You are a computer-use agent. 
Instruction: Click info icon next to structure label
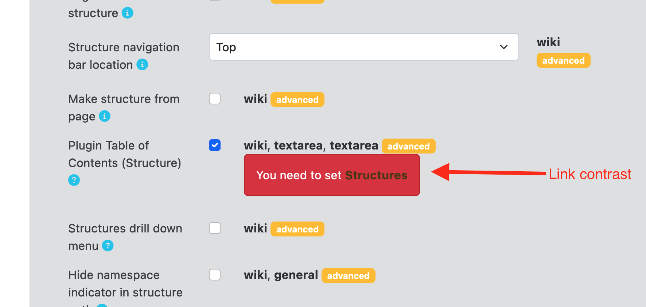(x=127, y=13)
